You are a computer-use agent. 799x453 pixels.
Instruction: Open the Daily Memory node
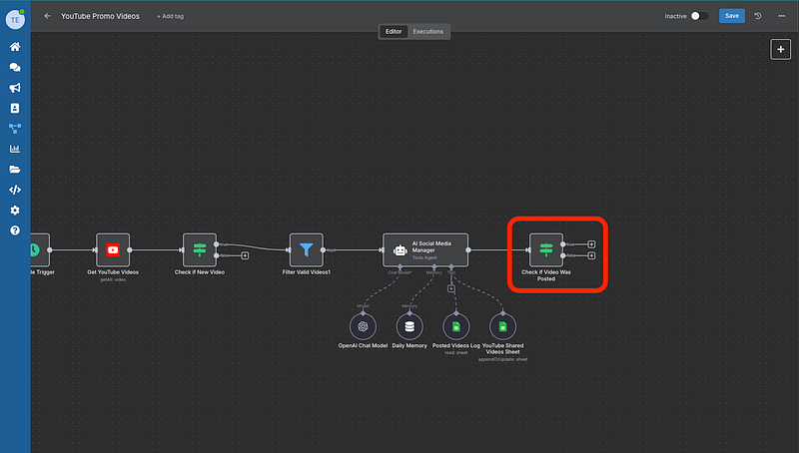point(408,325)
